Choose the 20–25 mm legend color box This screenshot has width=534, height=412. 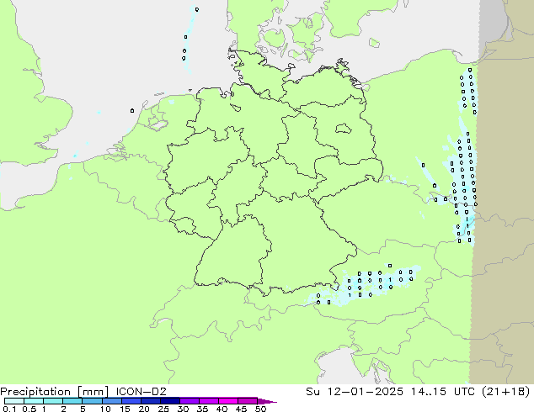click(x=150, y=401)
